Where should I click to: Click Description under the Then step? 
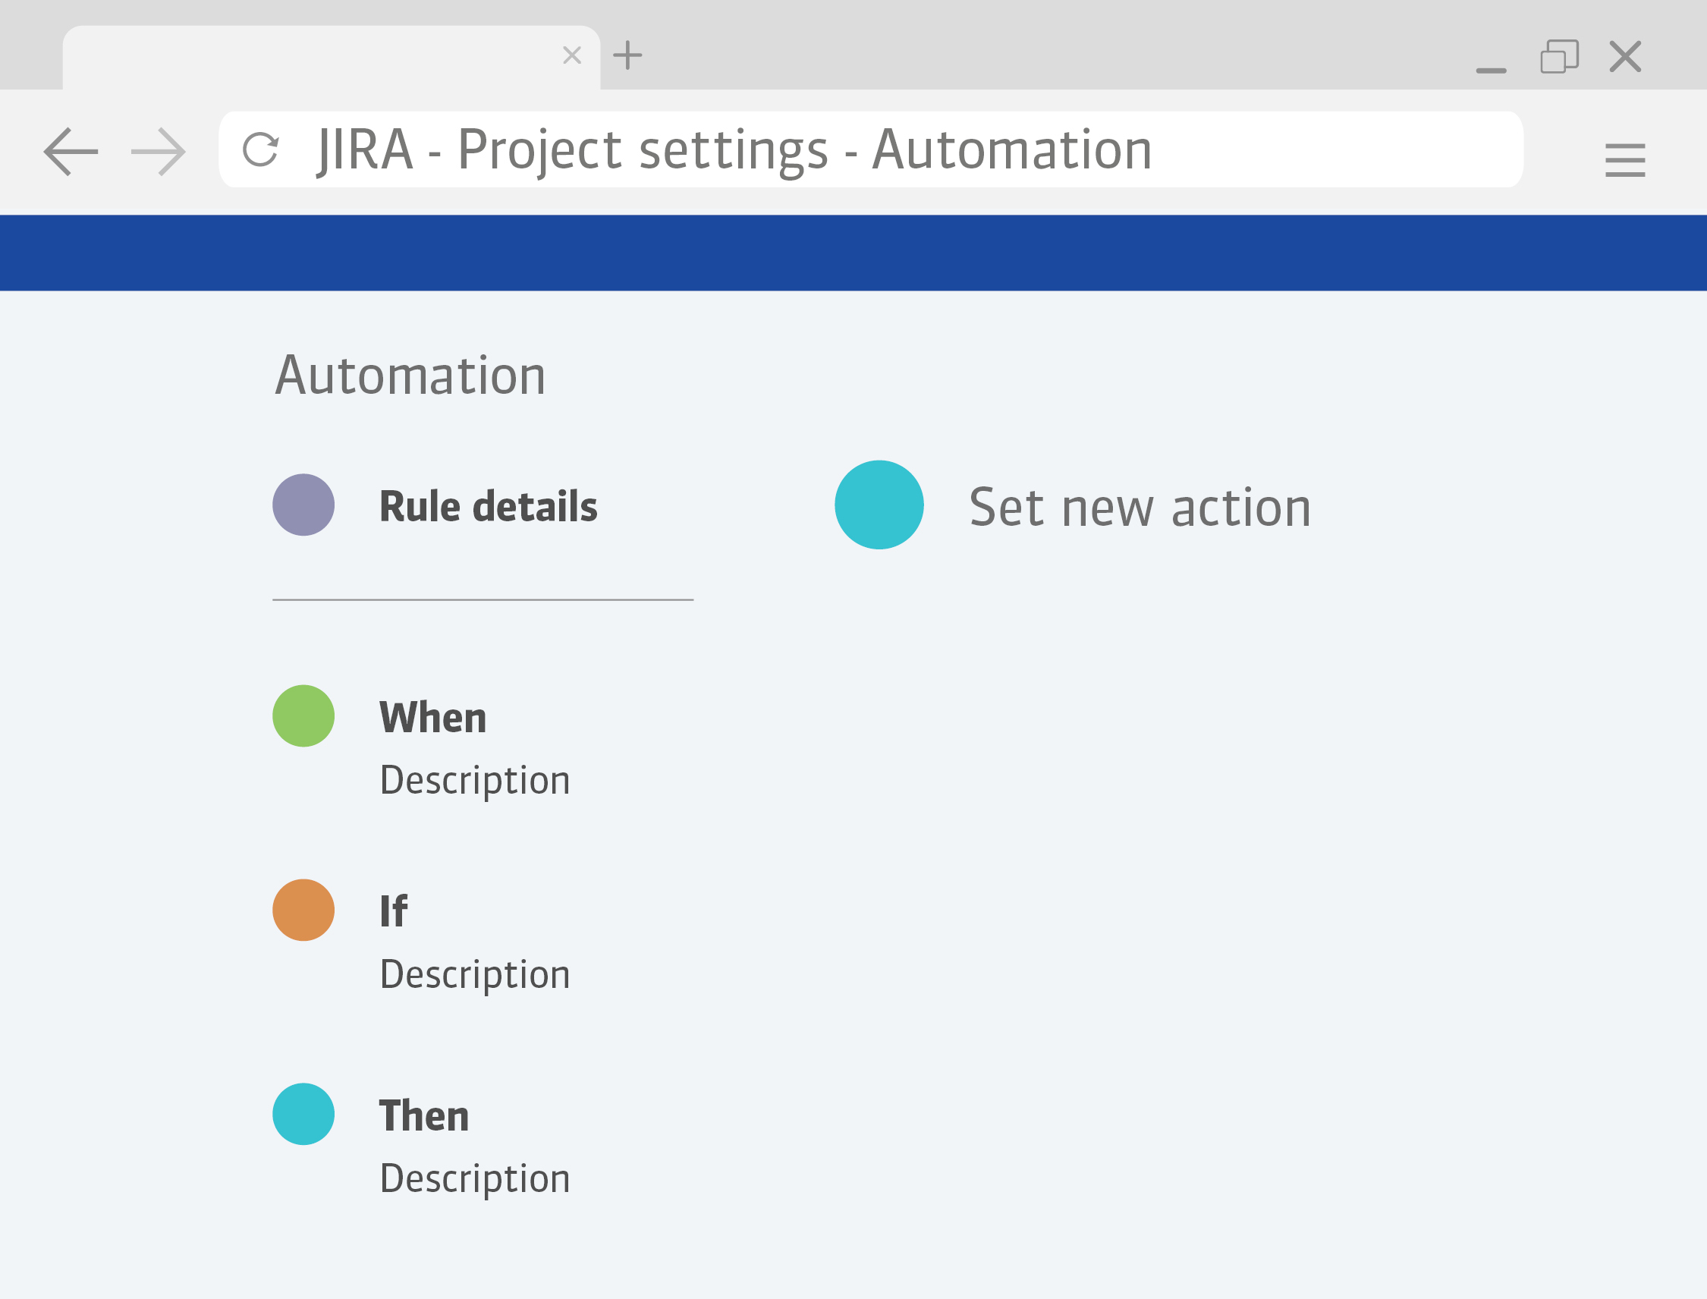click(x=475, y=1178)
